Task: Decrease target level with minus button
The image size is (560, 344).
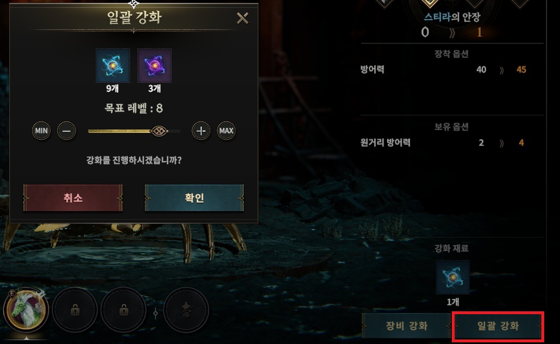Action: tap(67, 131)
